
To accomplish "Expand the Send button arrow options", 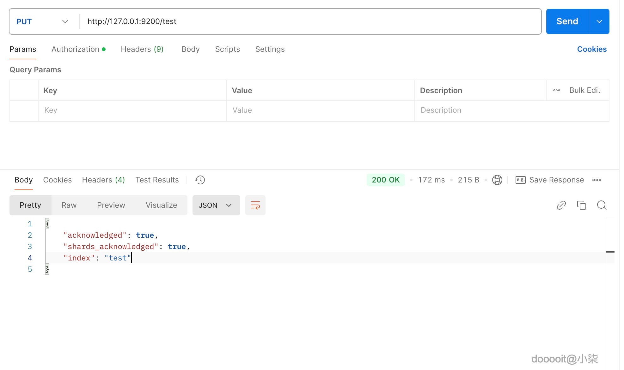I will click(599, 21).
